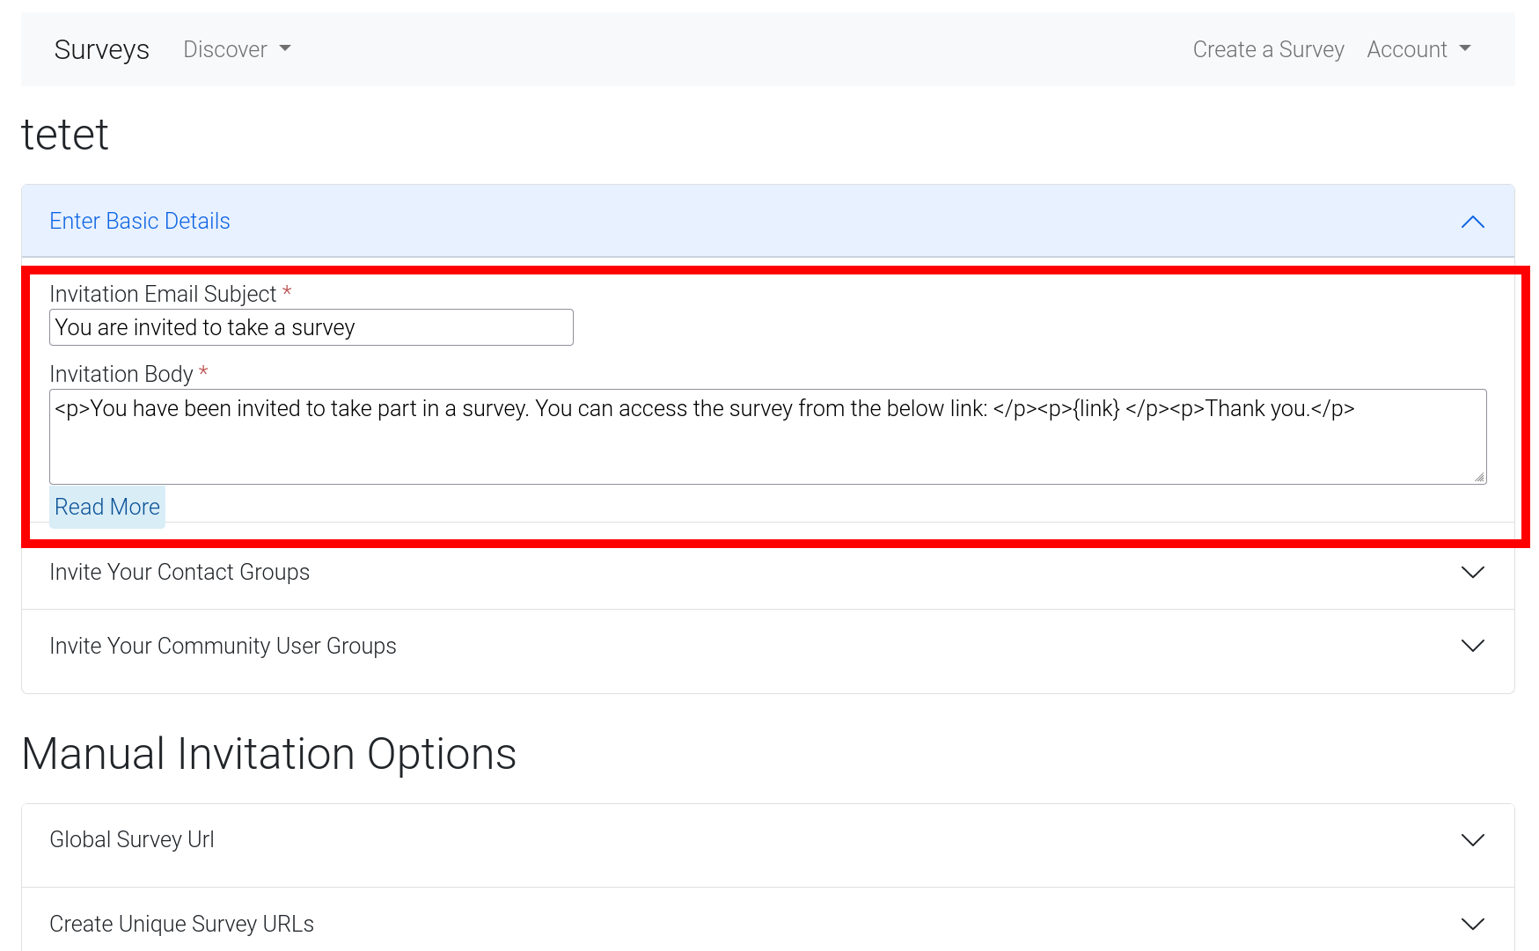Collapse the Enter Basic Details chevron
Viewport: 1539px width, 951px height.
(1472, 222)
